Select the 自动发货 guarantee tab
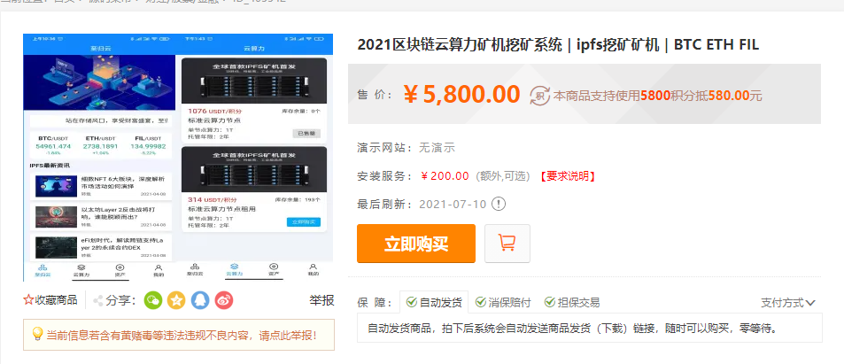This screenshot has height=364, width=844. tap(434, 302)
